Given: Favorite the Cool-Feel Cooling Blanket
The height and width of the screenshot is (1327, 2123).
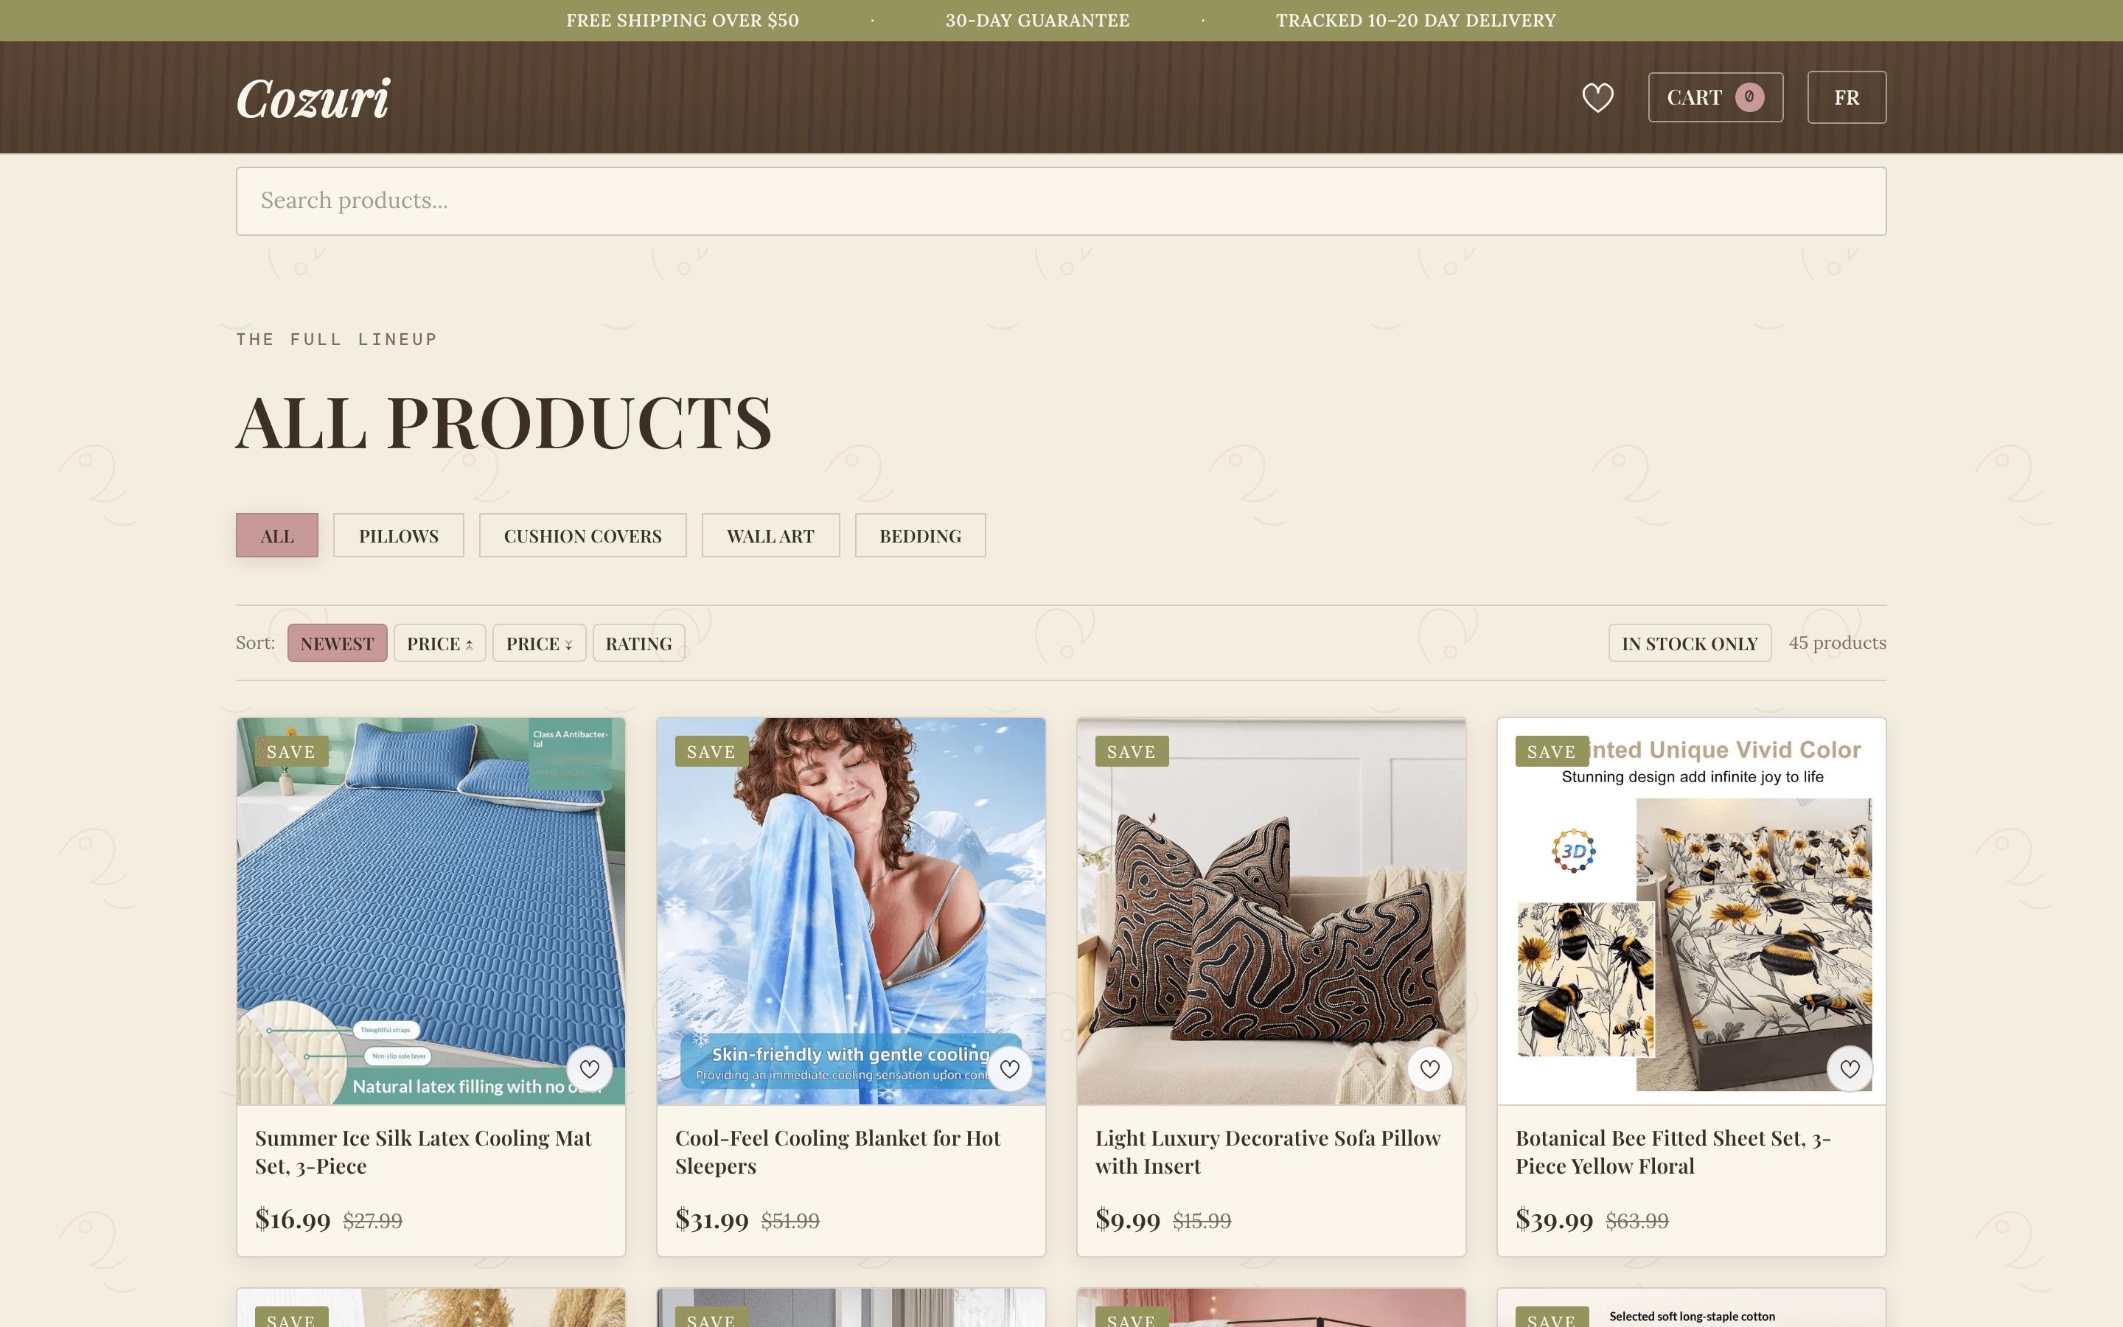Looking at the screenshot, I should [1010, 1068].
